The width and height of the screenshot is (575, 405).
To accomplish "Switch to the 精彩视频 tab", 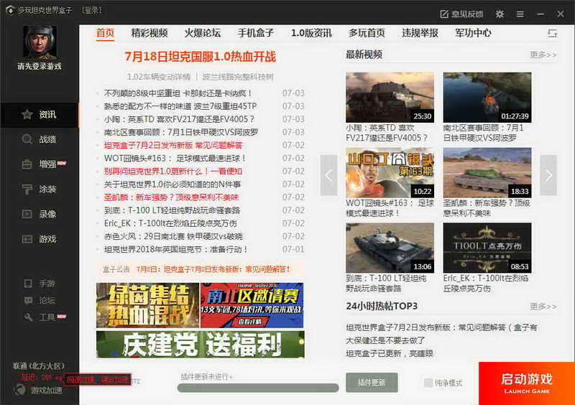I will click(149, 33).
